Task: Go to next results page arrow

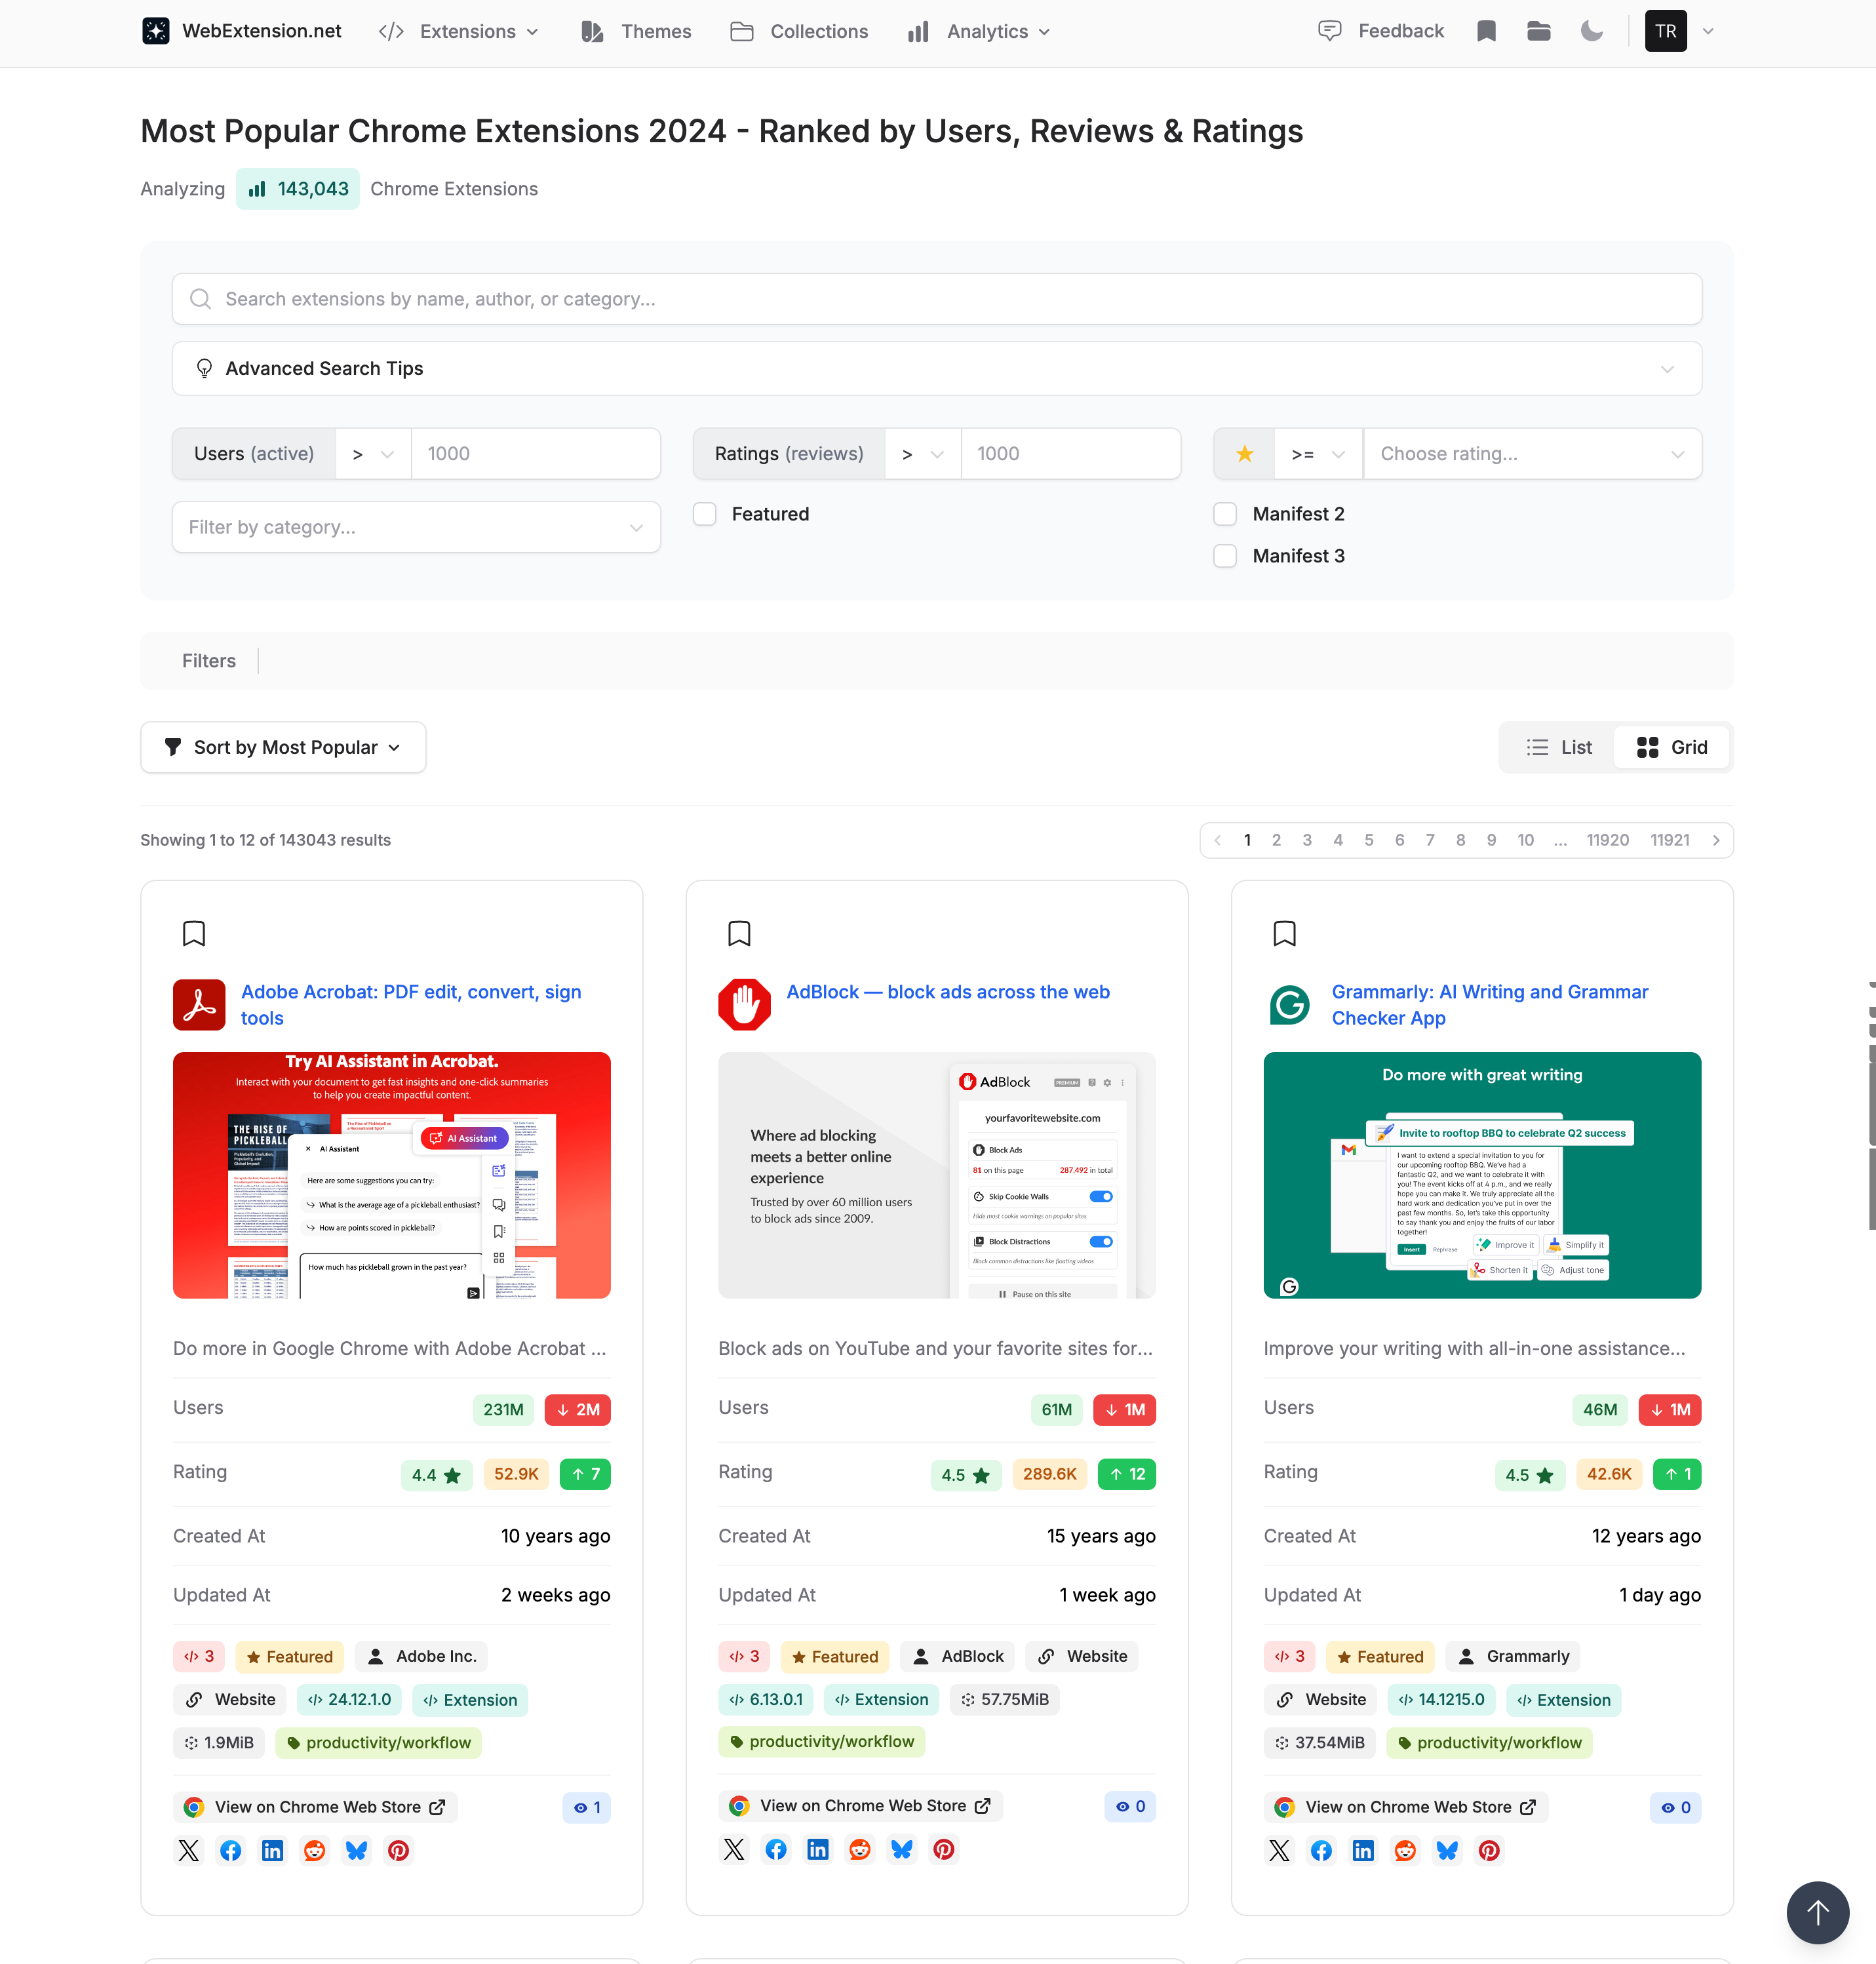Action: click(1716, 840)
